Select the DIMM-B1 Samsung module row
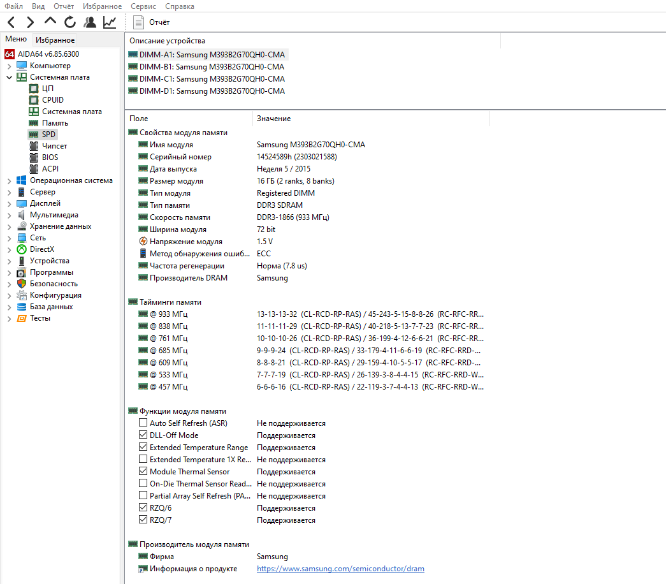 (x=206, y=67)
